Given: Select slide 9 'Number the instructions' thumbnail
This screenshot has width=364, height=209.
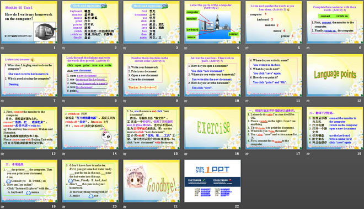Looking at the screenshot, I should (151, 75).
